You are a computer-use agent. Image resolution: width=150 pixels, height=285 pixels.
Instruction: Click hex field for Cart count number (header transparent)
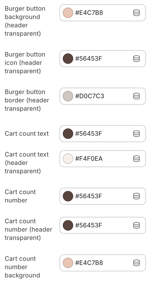coord(88,225)
